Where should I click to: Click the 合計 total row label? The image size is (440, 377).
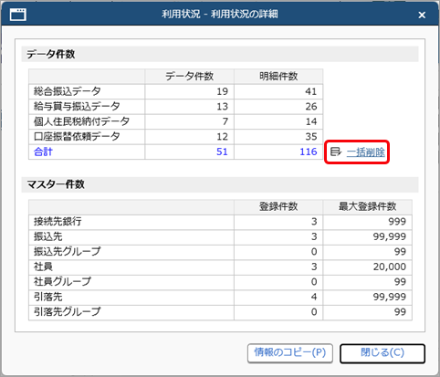click(x=43, y=152)
